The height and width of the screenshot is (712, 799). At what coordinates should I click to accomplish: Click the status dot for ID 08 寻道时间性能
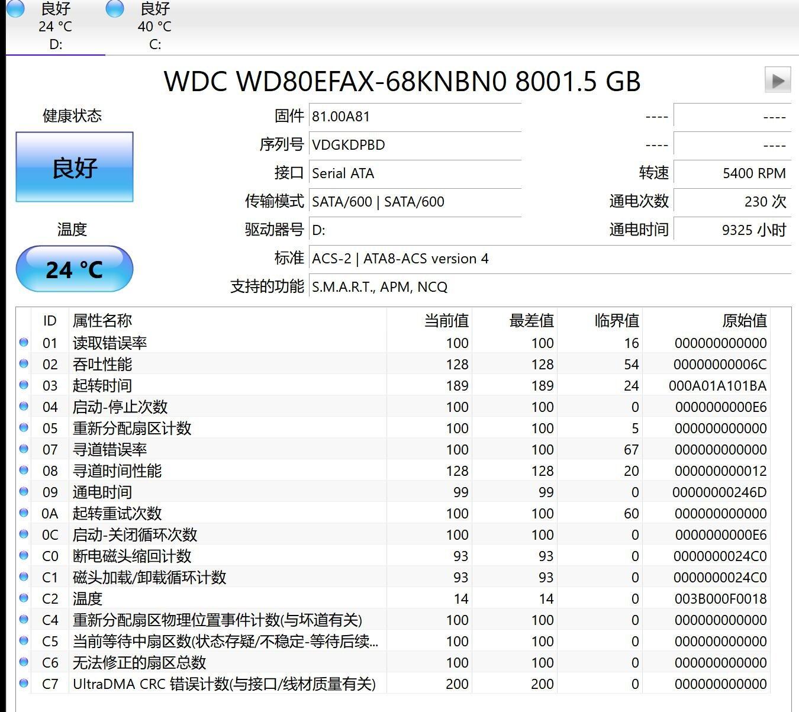point(24,470)
